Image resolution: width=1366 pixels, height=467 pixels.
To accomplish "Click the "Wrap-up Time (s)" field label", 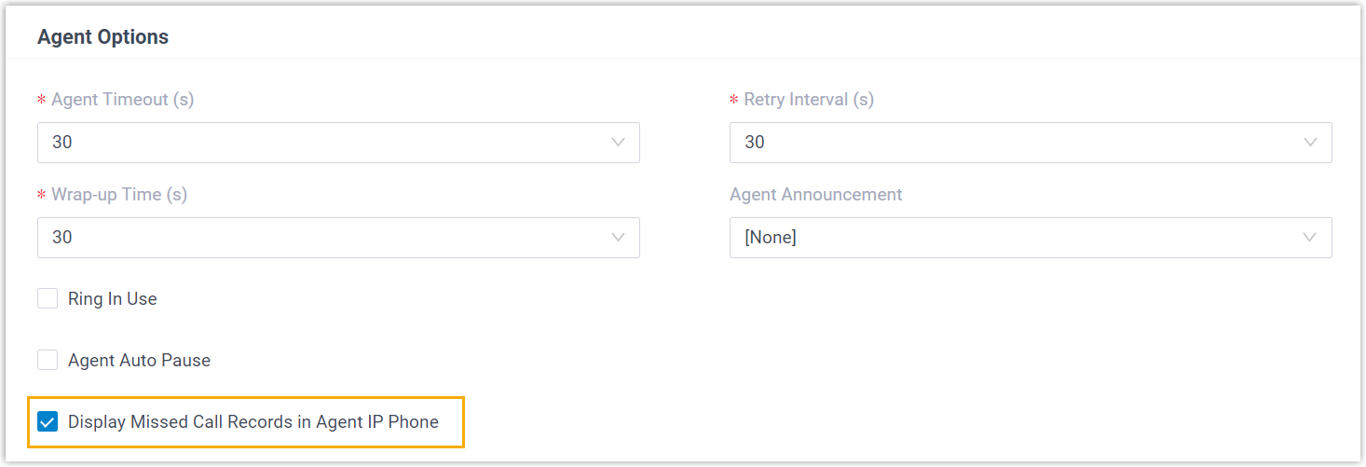I will point(119,195).
